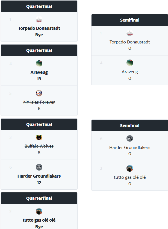This screenshot has height=229, width=168.
Task: Open Harder Groundlakers link in Quarterfinal
Action: [39, 176]
